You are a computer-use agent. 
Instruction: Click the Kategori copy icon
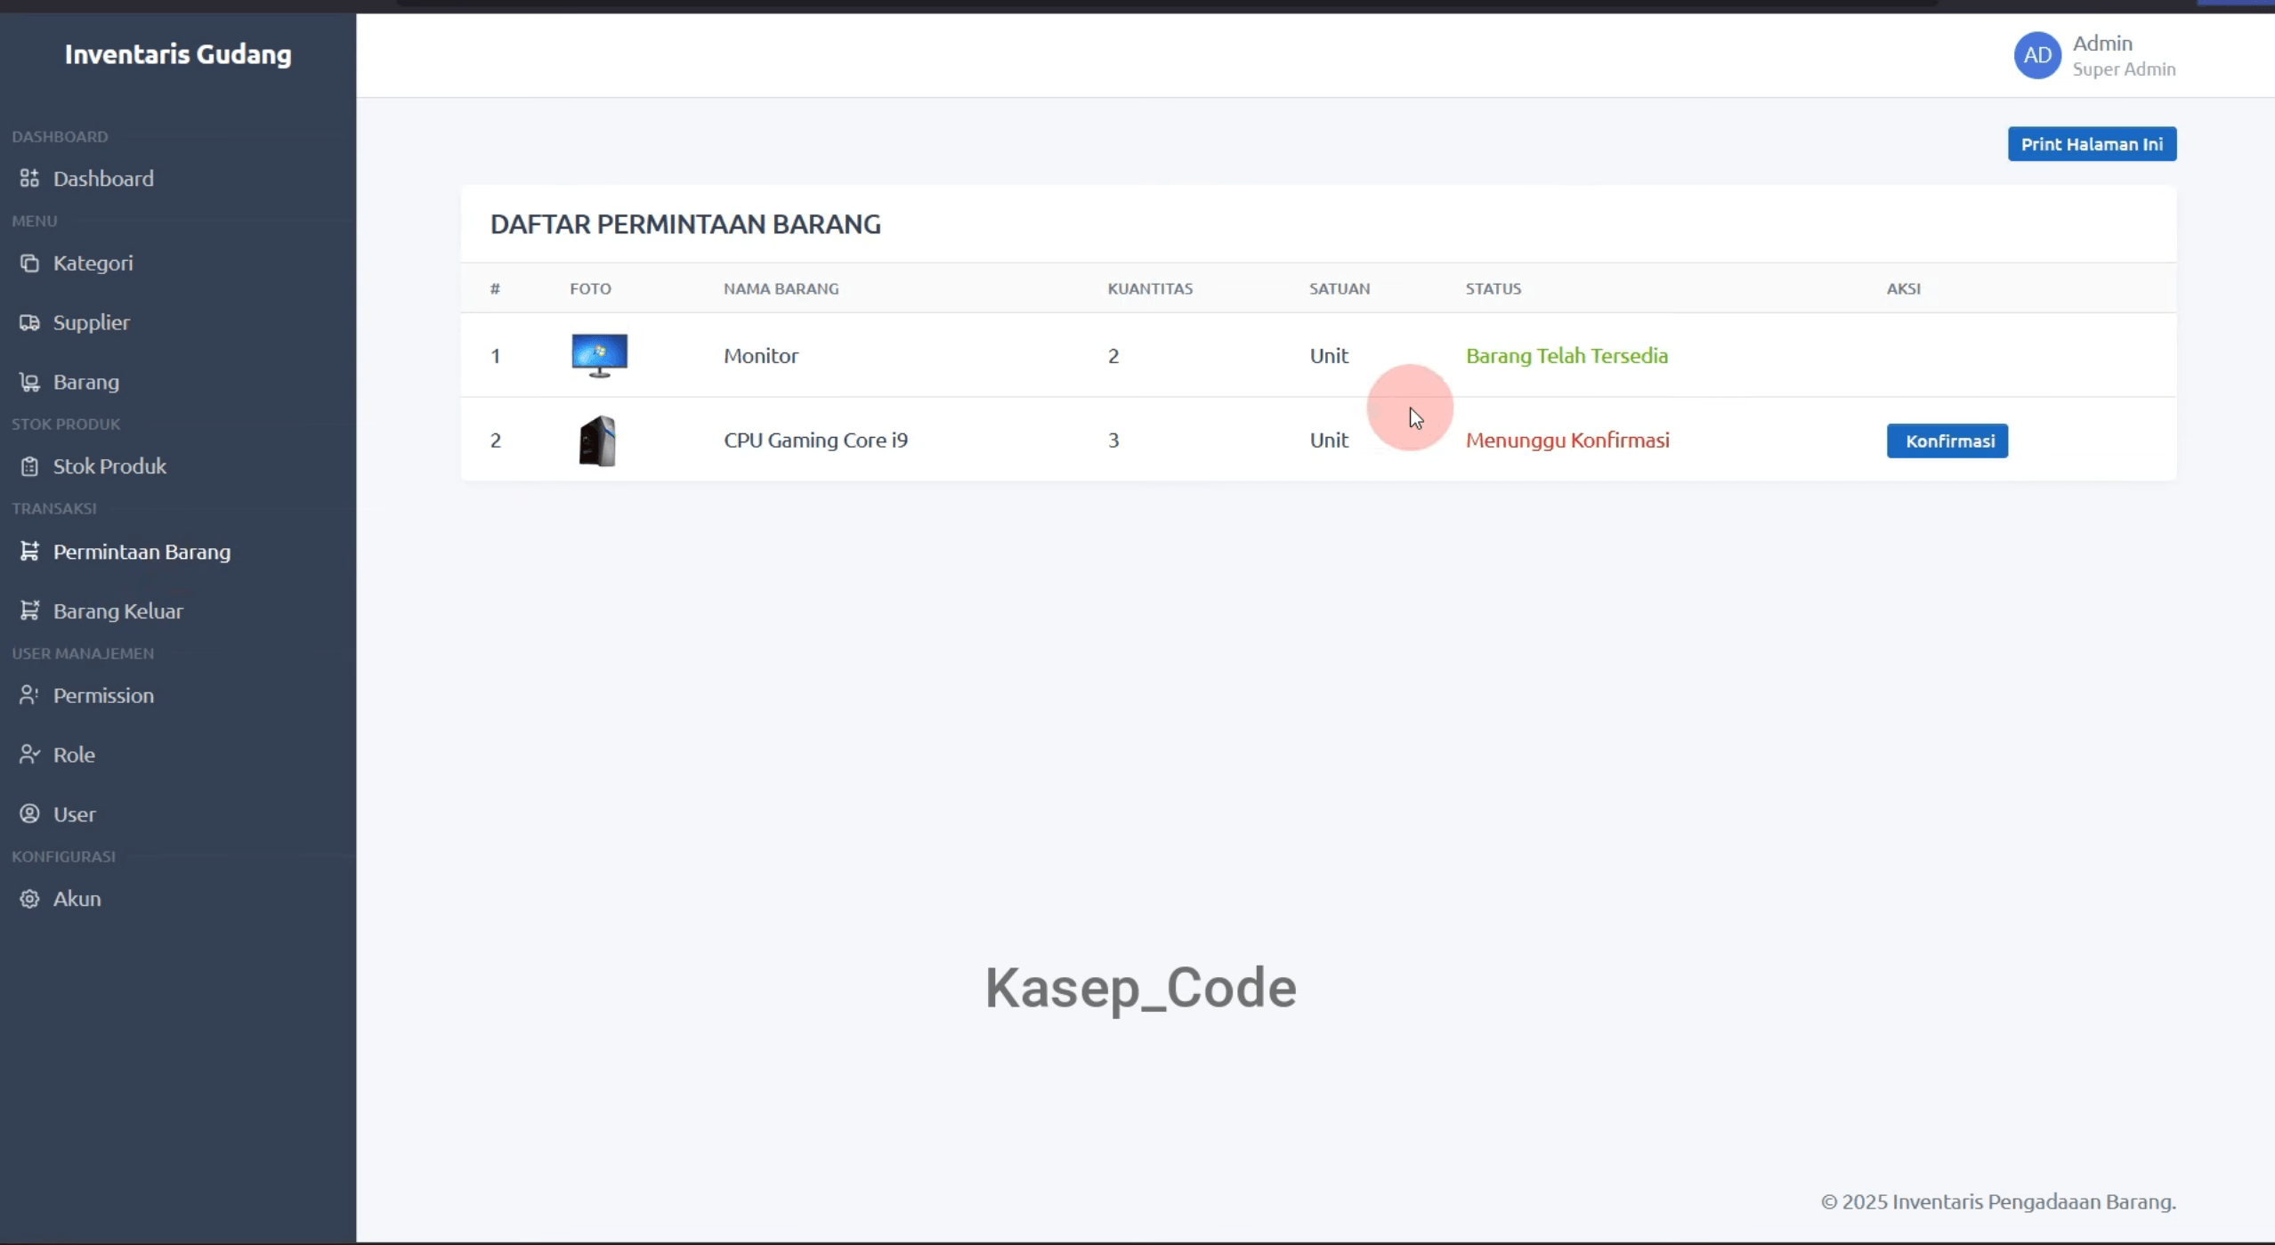pos(29,263)
